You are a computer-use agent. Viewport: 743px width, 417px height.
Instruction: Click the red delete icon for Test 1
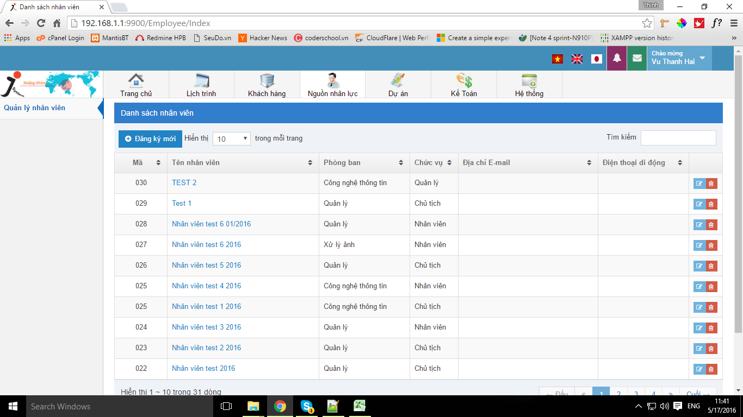click(711, 204)
